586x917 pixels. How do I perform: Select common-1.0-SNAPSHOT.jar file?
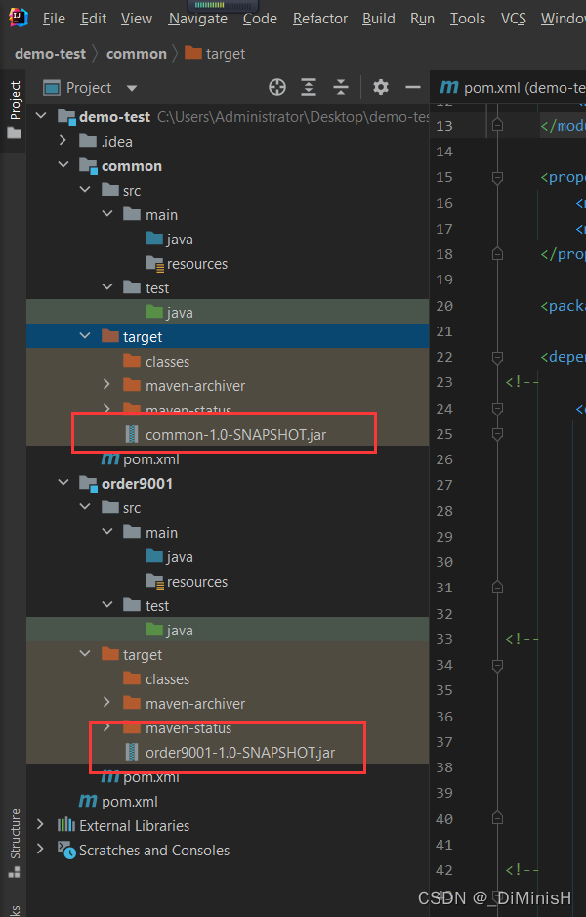pos(228,434)
